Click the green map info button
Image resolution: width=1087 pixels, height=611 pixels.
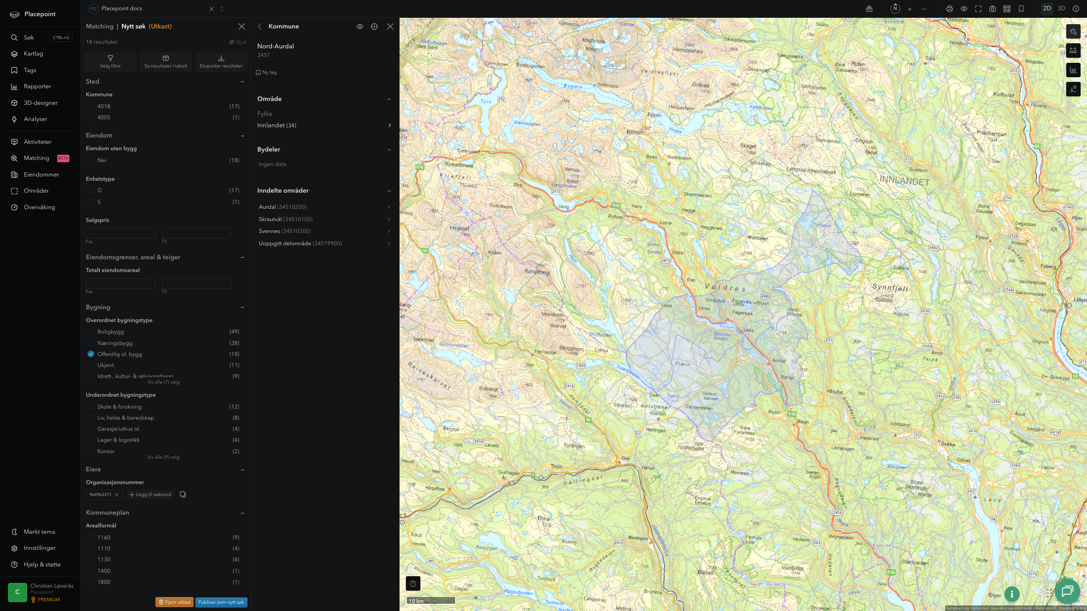(x=1012, y=594)
